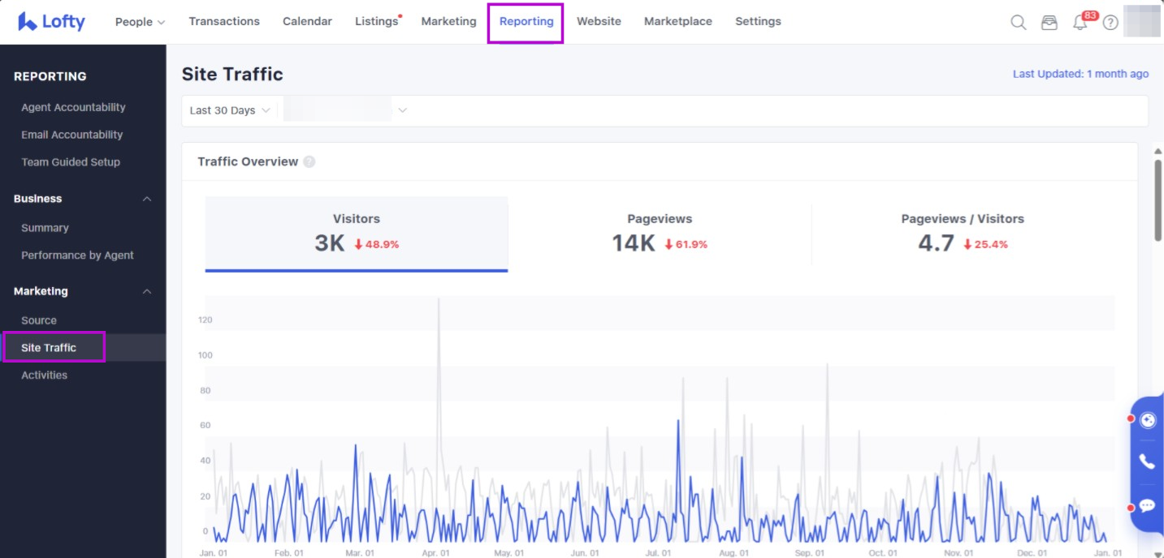Viewport: 1164px width, 558px height.
Task: Switch to the Pageviews metric tab
Action: tap(659, 234)
